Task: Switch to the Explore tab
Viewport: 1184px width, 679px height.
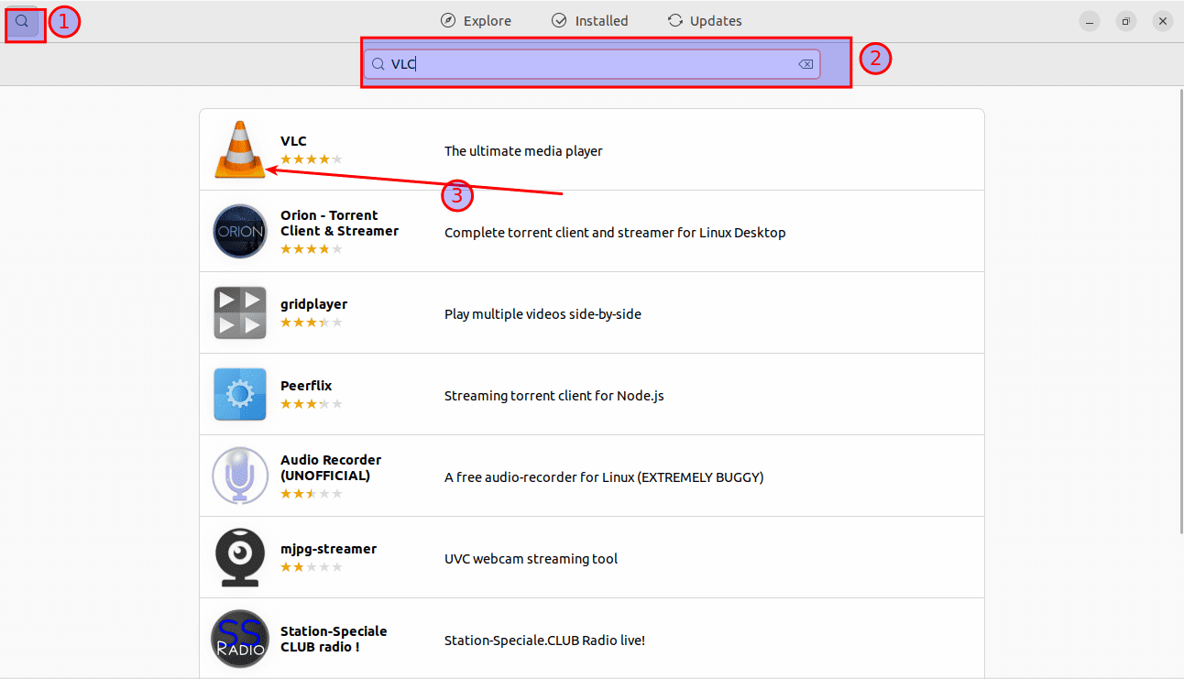Action: click(x=476, y=21)
